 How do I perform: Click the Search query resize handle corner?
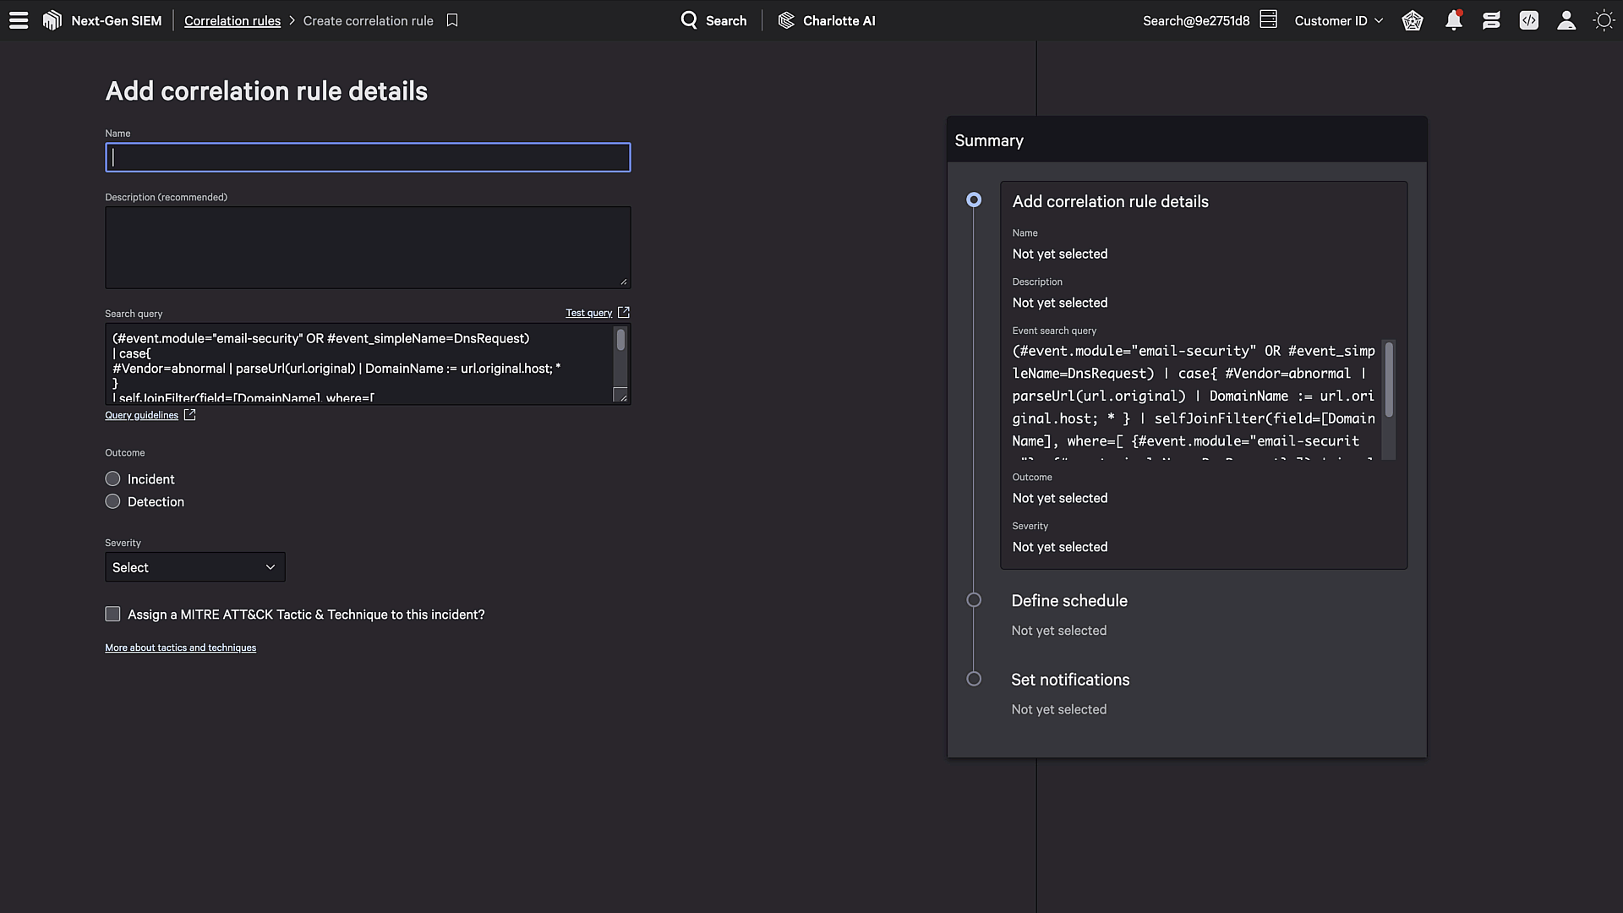[x=624, y=398]
